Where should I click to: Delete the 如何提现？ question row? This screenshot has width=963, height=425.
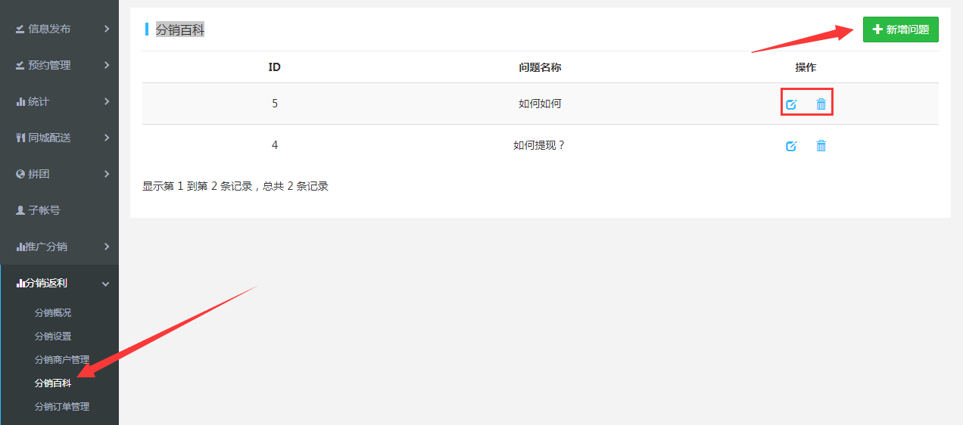(x=821, y=146)
